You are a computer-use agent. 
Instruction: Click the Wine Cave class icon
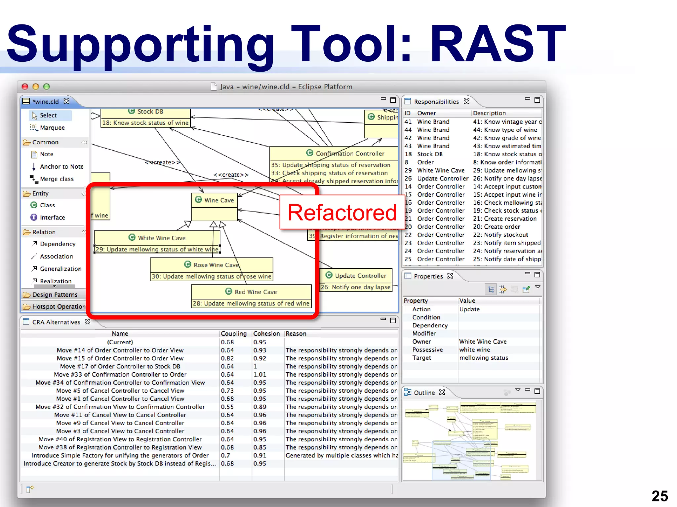(x=198, y=199)
